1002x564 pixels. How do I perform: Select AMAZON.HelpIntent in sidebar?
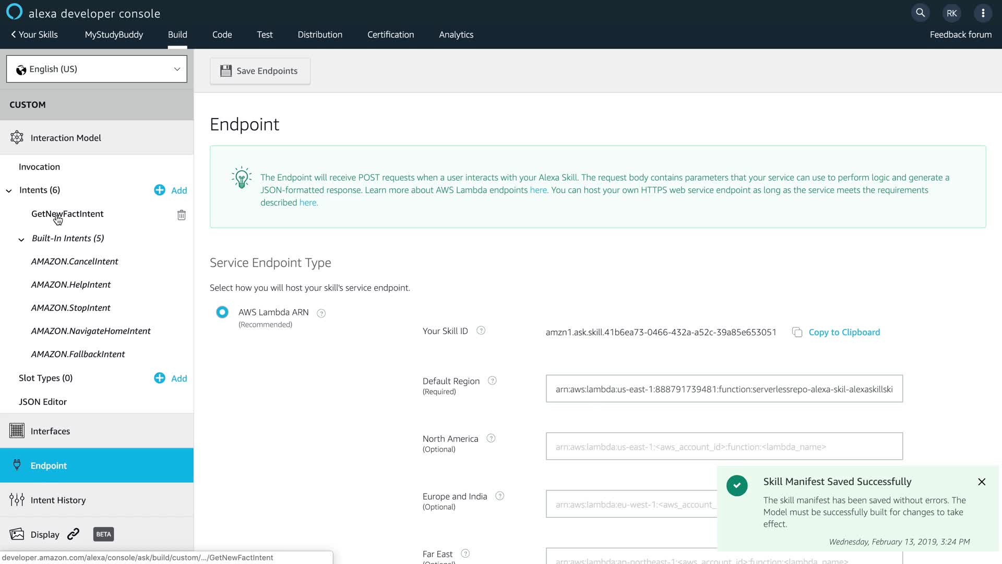71,285
